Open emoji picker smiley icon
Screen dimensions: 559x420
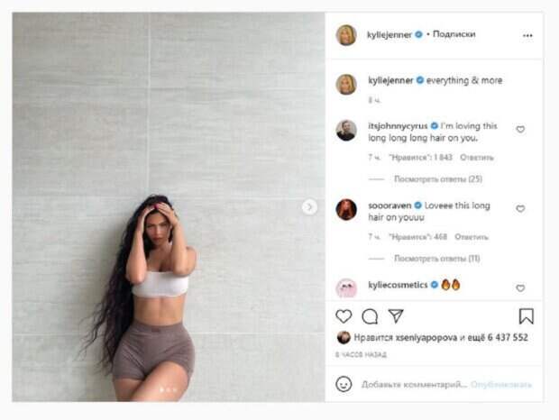point(344,384)
